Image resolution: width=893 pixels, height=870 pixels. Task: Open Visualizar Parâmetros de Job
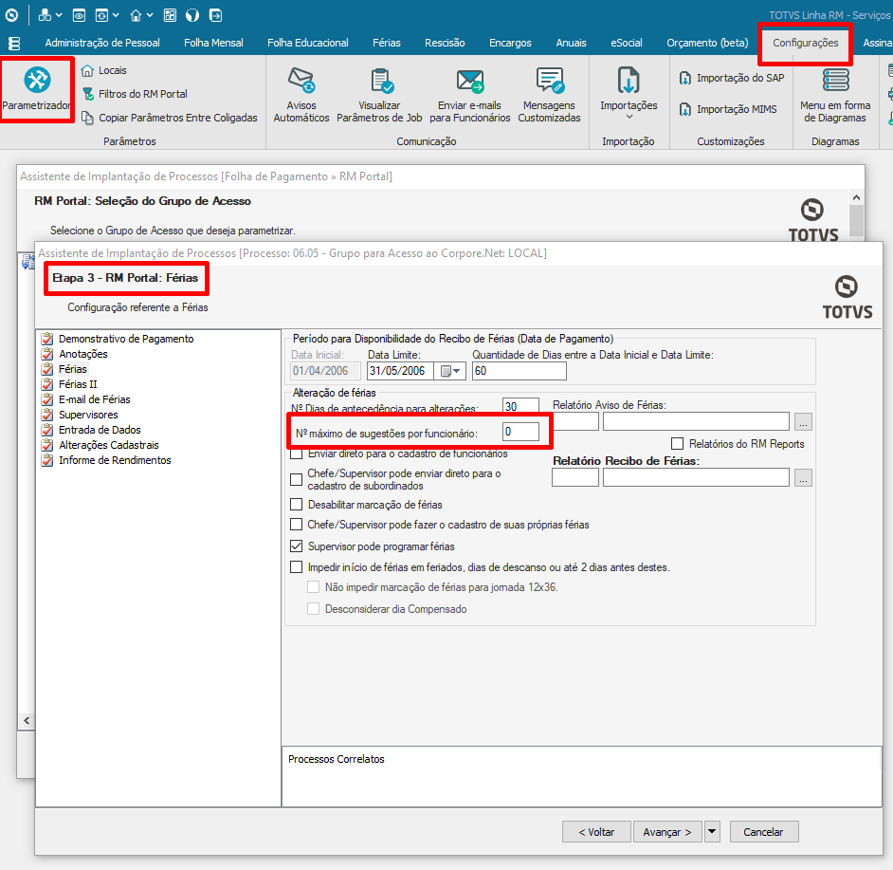pyautogui.click(x=379, y=95)
